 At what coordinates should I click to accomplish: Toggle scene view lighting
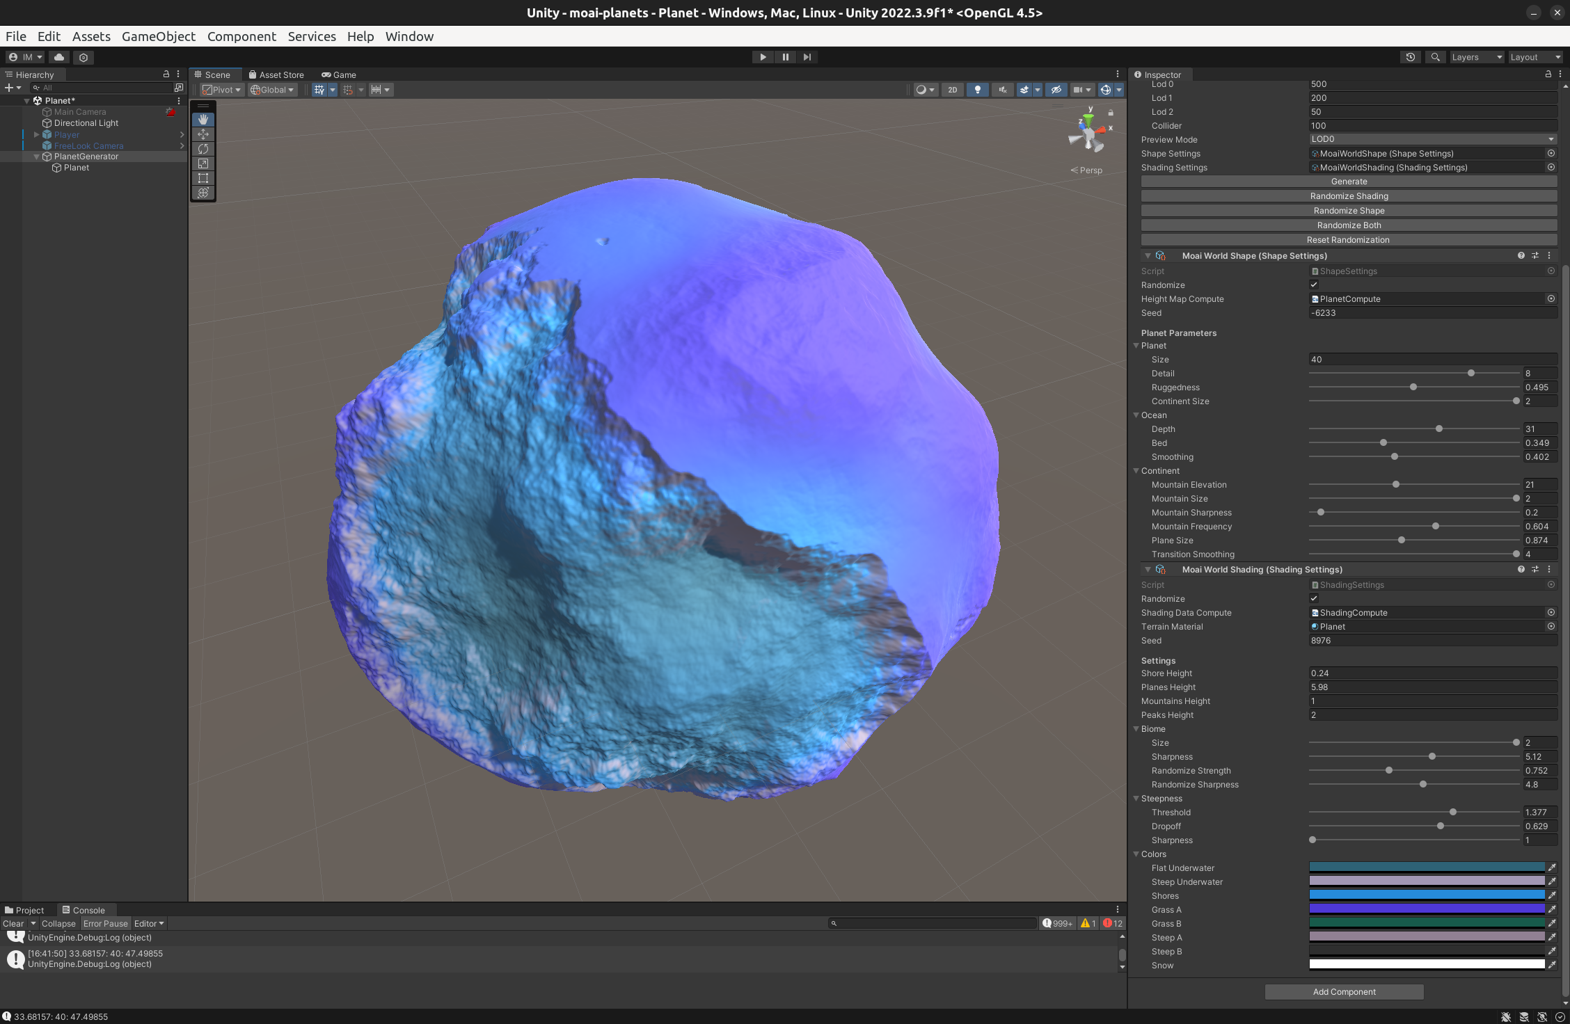point(978,90)
